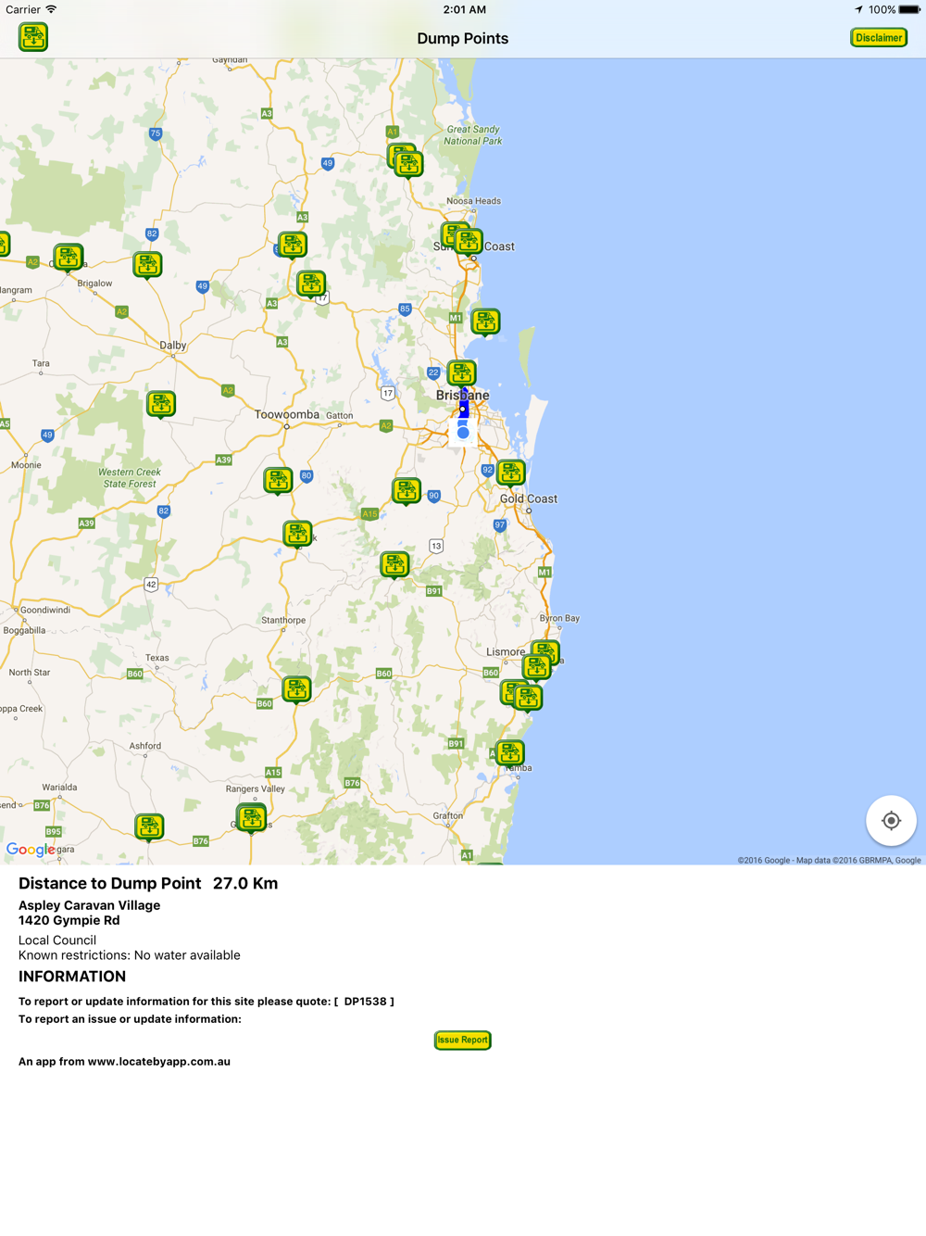The width and height of the screenshot is (926, 1236).
Task: Tap the Aspley Caravan Village name
Action: point(90,905)
